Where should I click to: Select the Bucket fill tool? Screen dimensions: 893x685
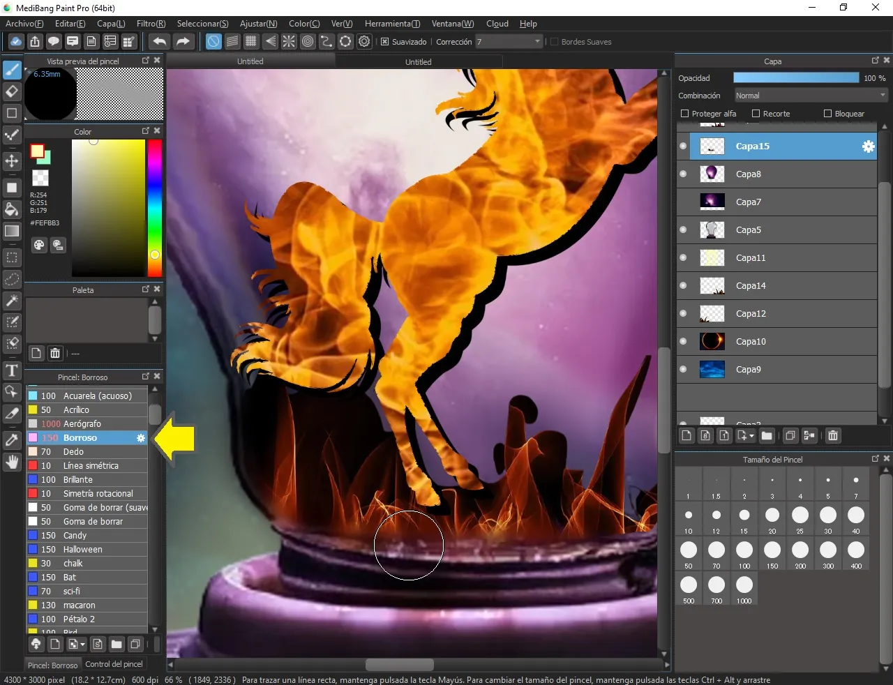[12, 209]
